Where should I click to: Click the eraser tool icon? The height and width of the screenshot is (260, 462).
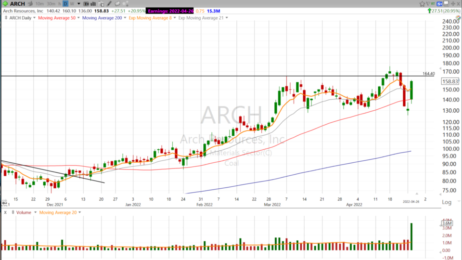pyautogui.click(x=117, y=4)
